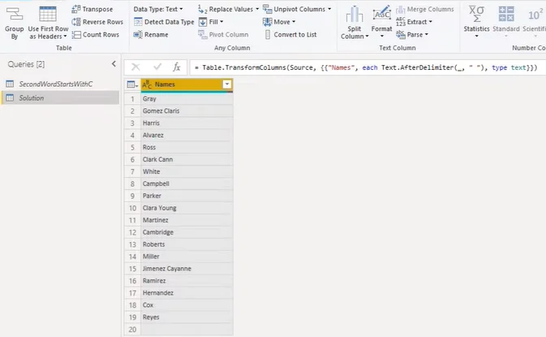Click the cell containing Clara Young

187,208
